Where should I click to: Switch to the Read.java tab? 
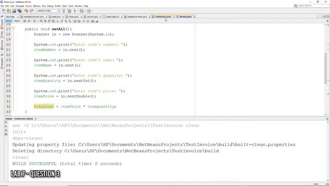tap(56, 17)
